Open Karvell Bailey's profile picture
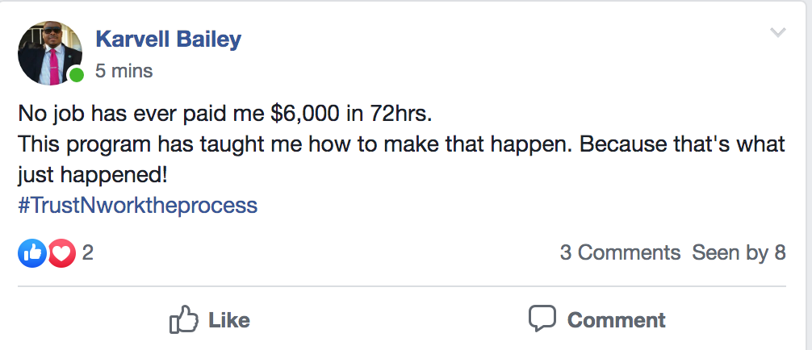812x350 pixels. tap(50, 52)
